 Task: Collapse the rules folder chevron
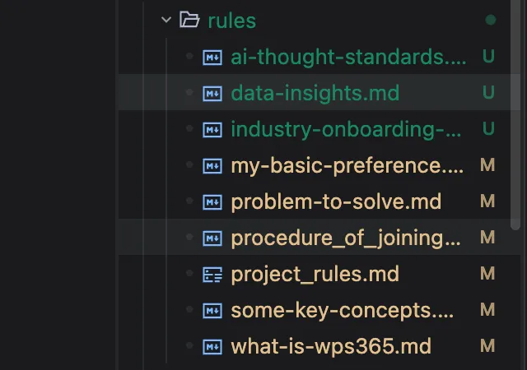pos(166,20)
